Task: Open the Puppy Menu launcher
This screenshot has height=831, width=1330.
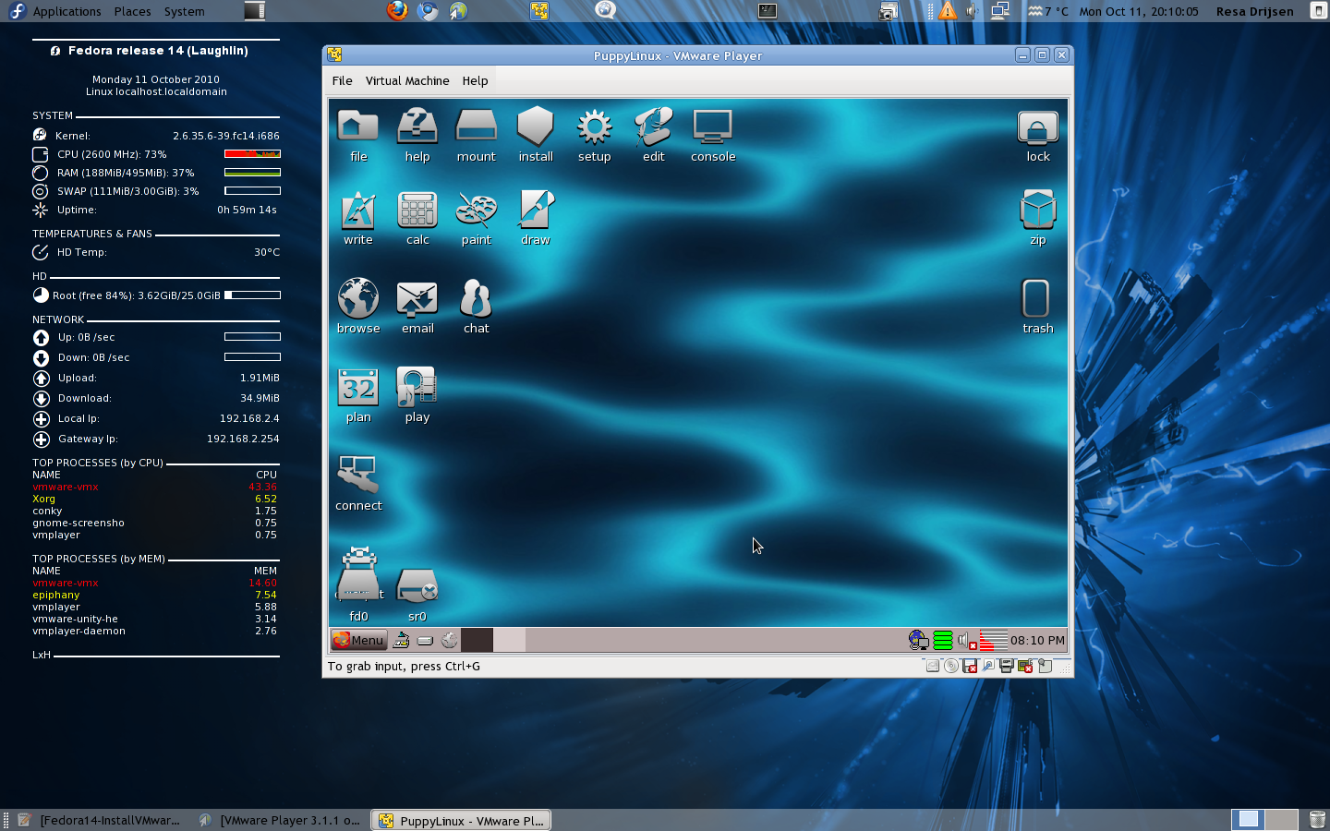Action: (x=358, y=639)
